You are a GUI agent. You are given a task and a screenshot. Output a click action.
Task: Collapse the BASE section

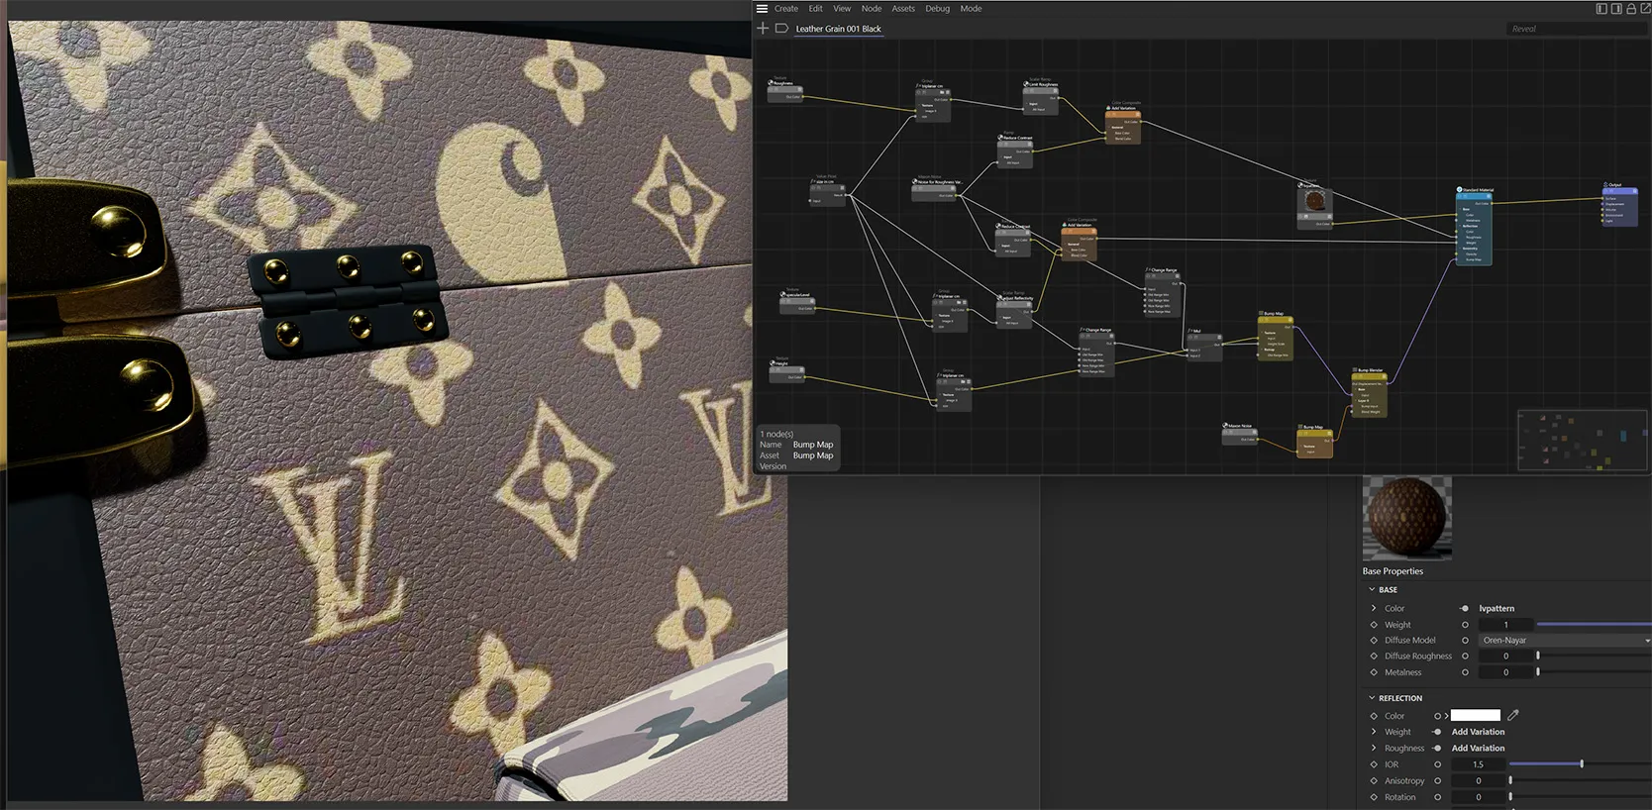(1372, 589)
